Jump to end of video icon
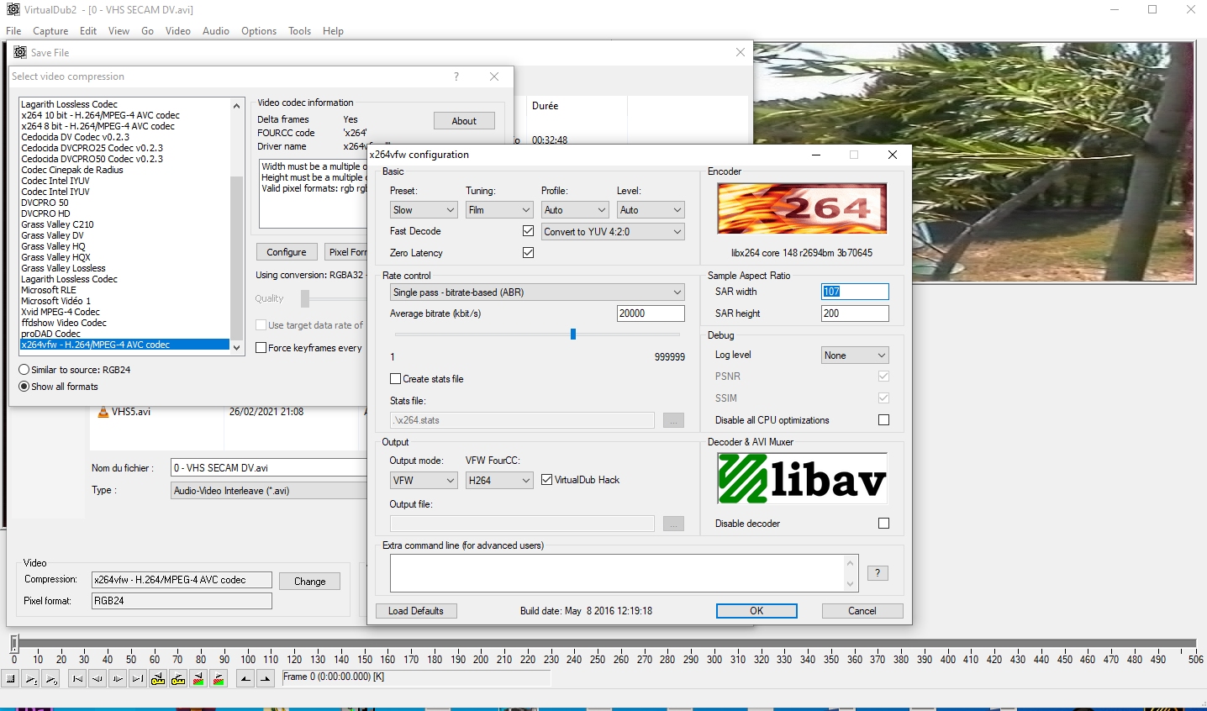 (x=138, y=679)
